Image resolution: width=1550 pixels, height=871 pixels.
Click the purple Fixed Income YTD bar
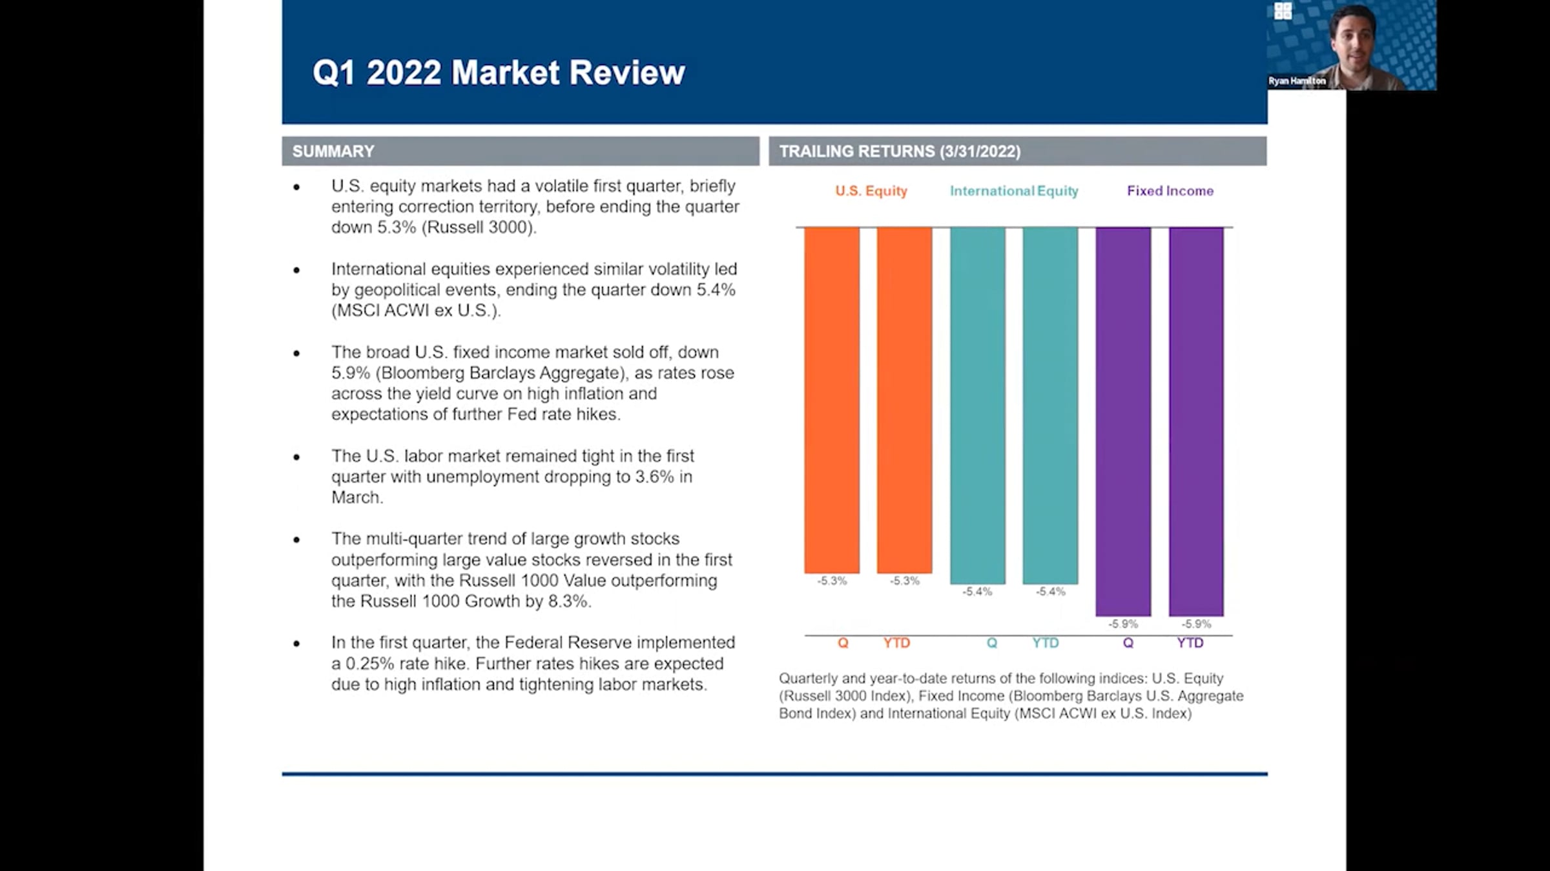[1196, 421]
